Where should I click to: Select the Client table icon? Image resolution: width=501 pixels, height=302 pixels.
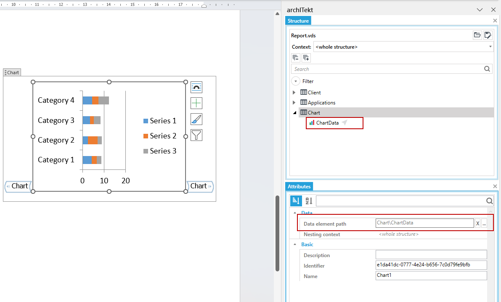click(x=304, y=92)
